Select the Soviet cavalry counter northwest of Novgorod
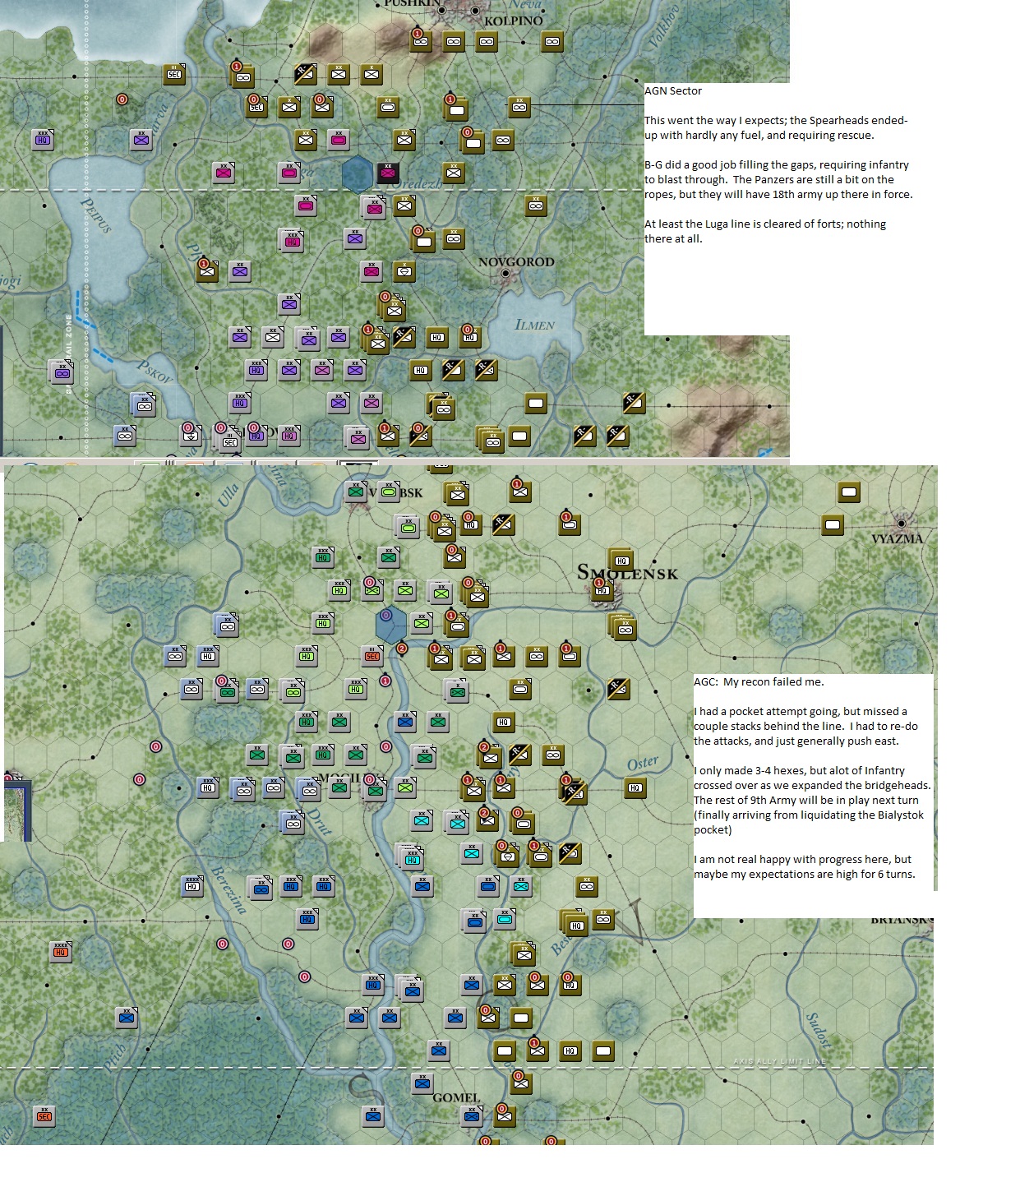This screenshot has height=1182, width=1020. pyautogui.click(x=404, y=270)
